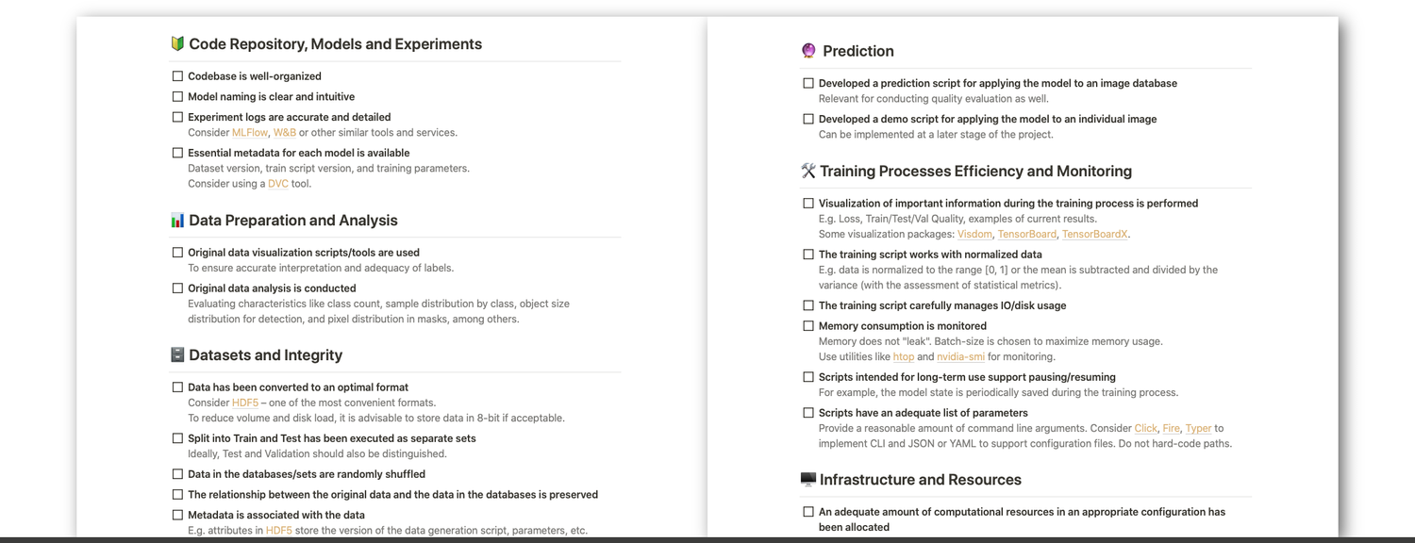
Task: Follow the W&B link
Action: click(x=284, y=133)
